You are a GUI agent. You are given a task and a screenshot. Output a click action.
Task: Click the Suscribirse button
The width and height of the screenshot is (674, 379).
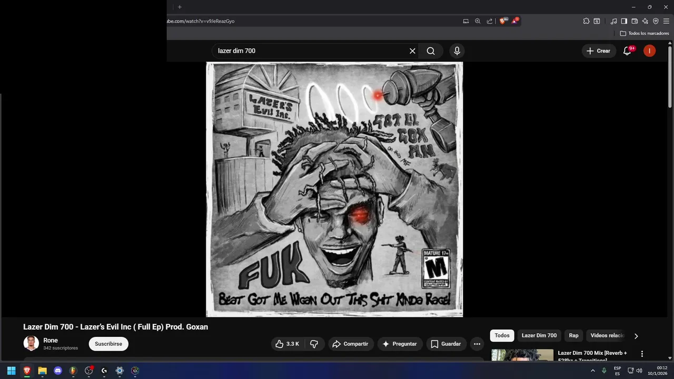click(x=108, y=344)
